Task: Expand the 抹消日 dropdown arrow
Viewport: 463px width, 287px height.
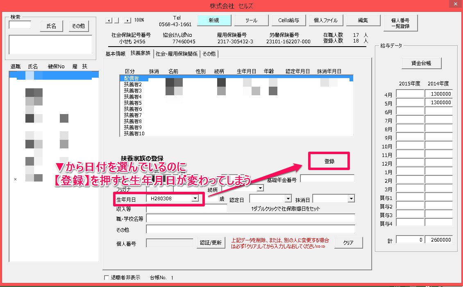Action: pyautogui.click(x=351, y=199)
